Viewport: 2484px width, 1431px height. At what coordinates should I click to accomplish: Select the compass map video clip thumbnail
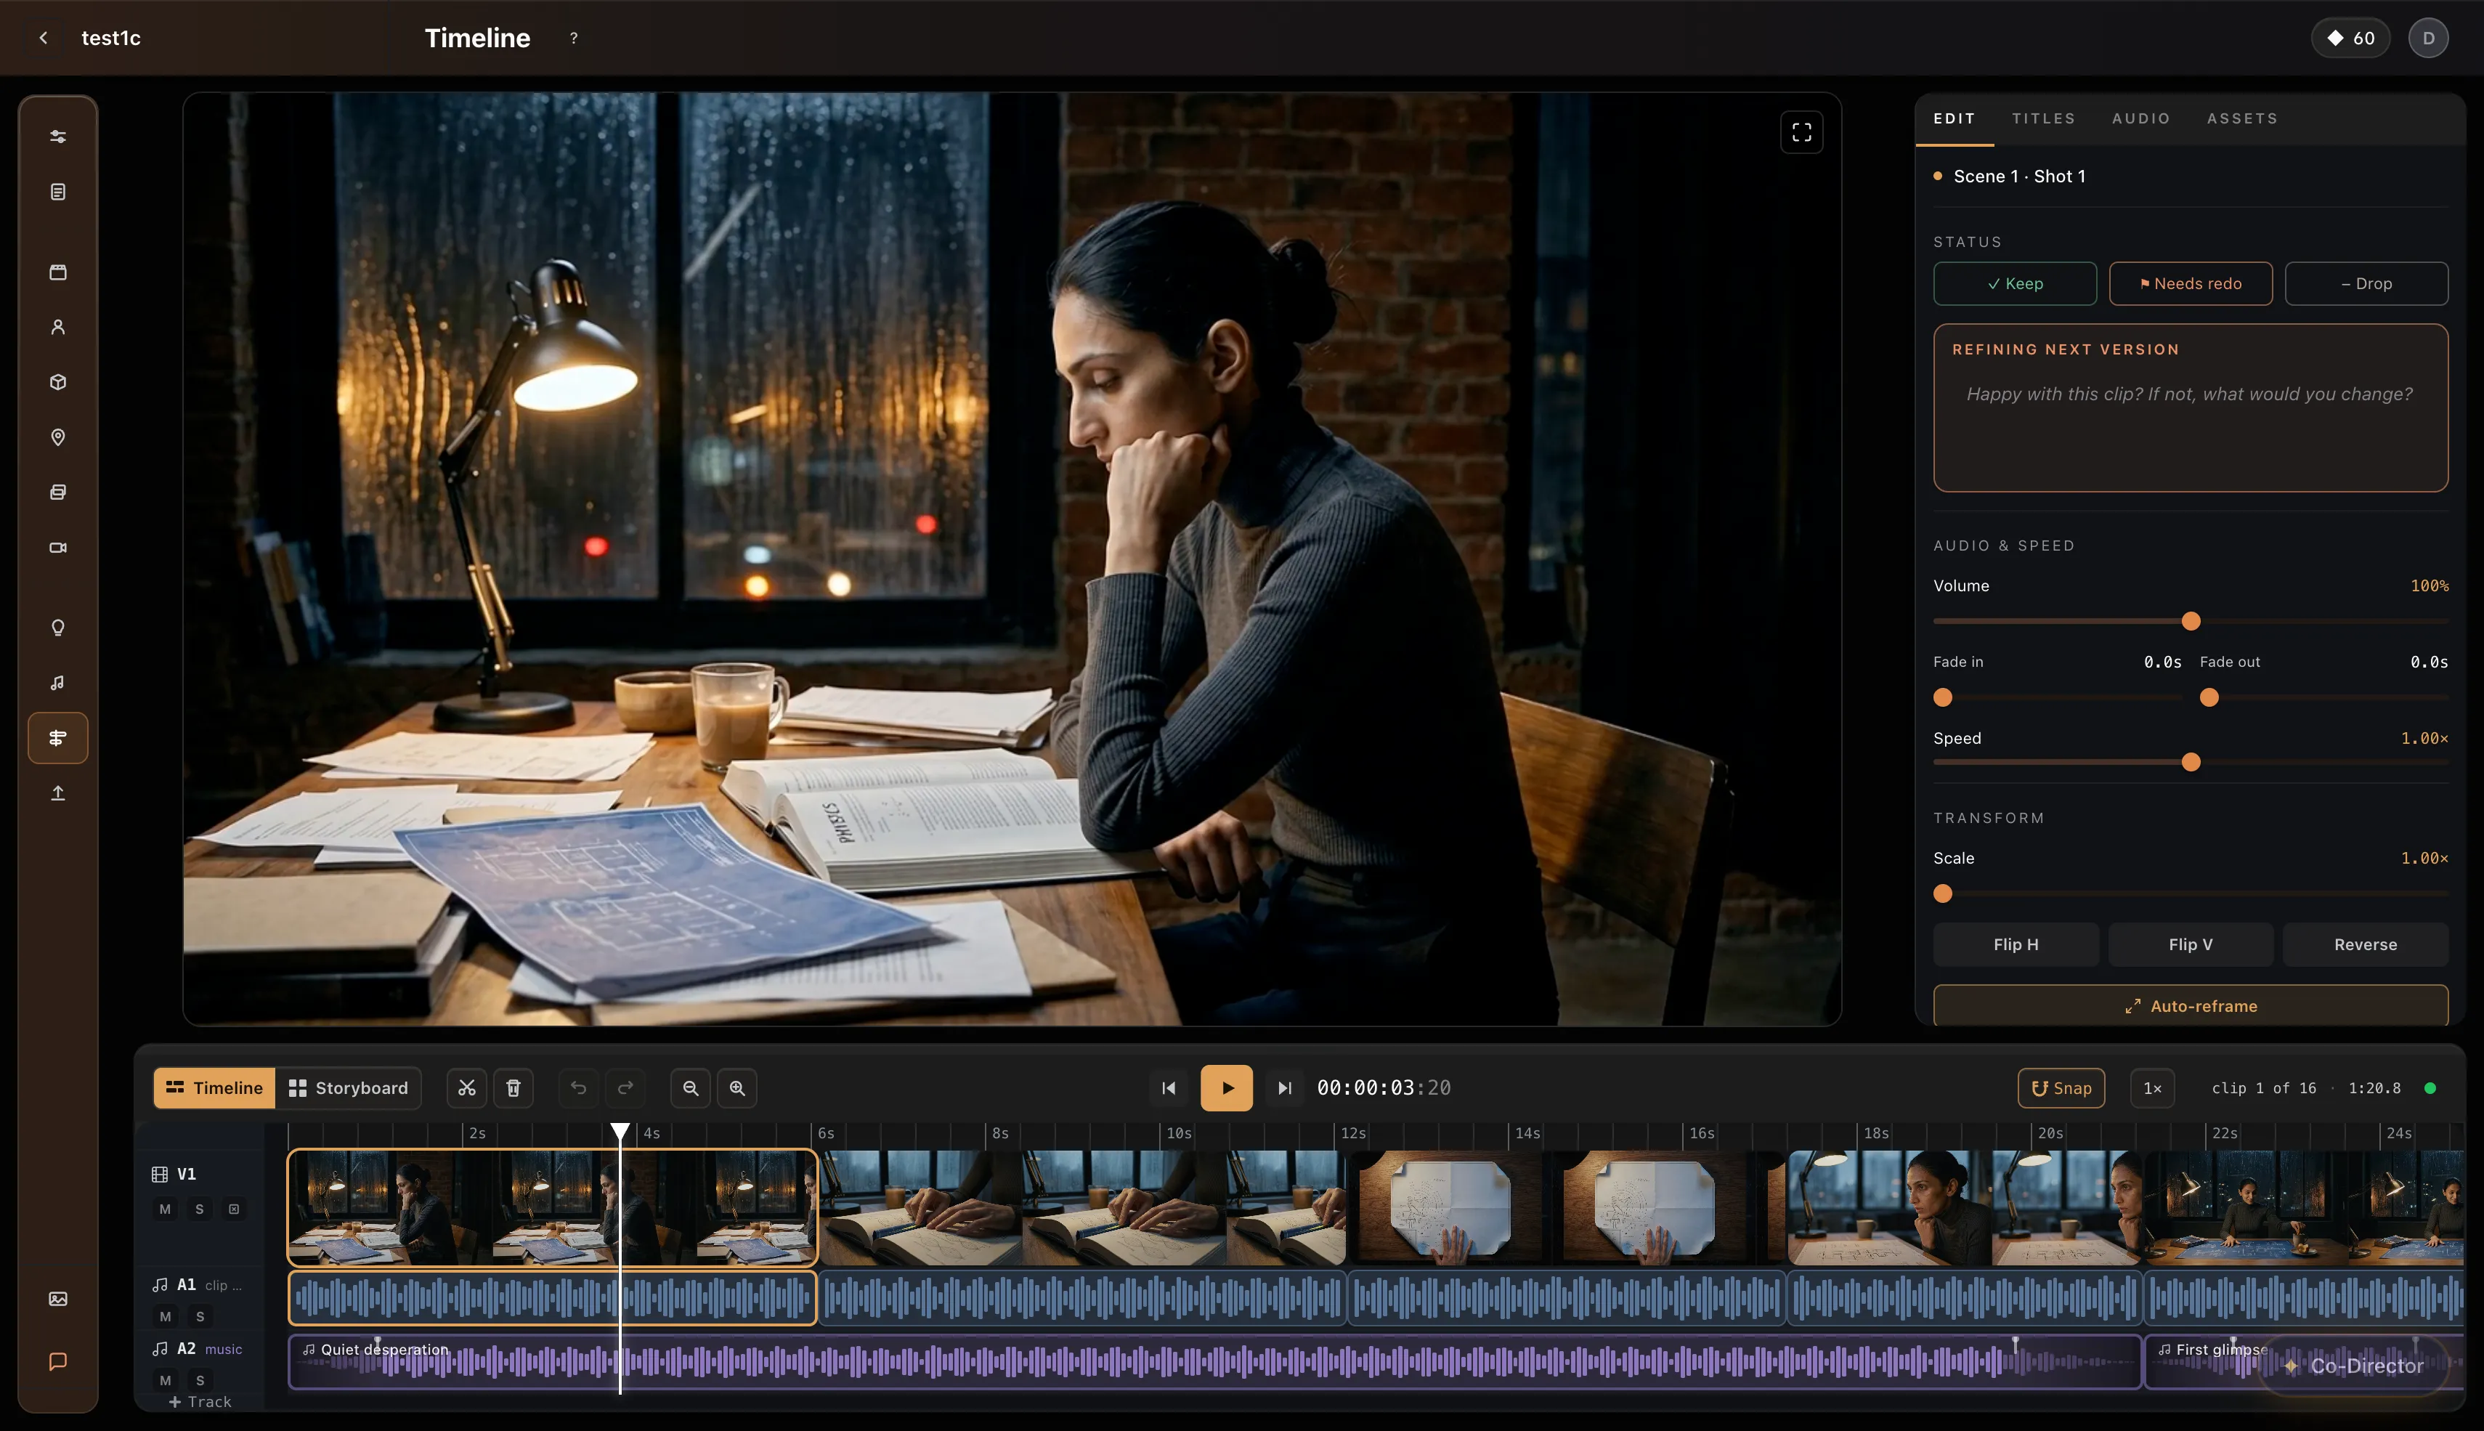click(x=1566, y=1207)
